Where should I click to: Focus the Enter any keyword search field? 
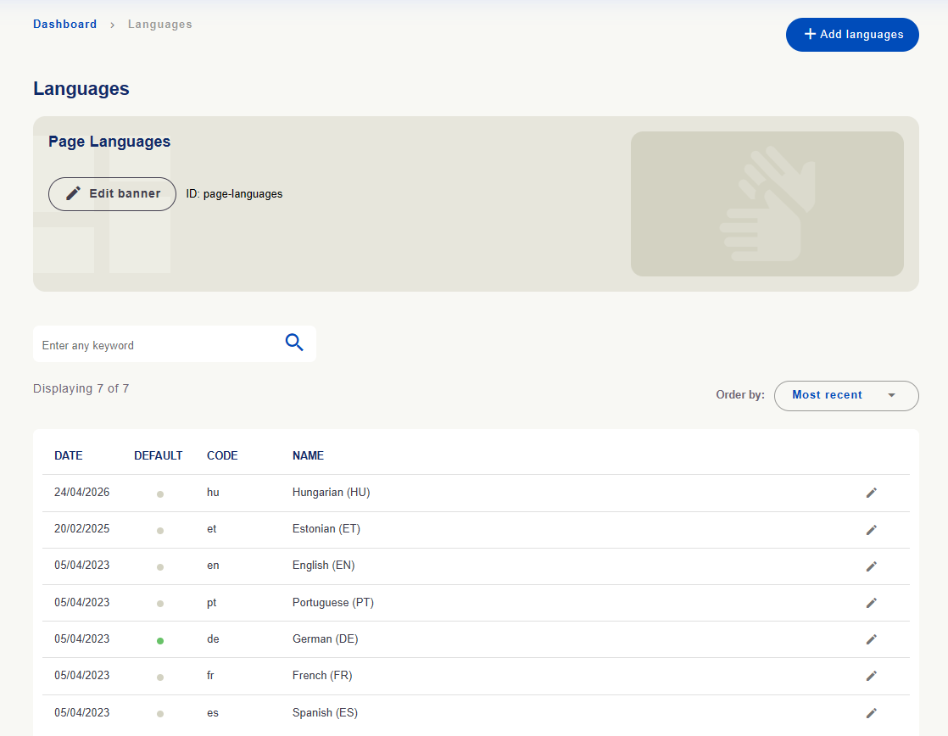[x=157, y=345]
